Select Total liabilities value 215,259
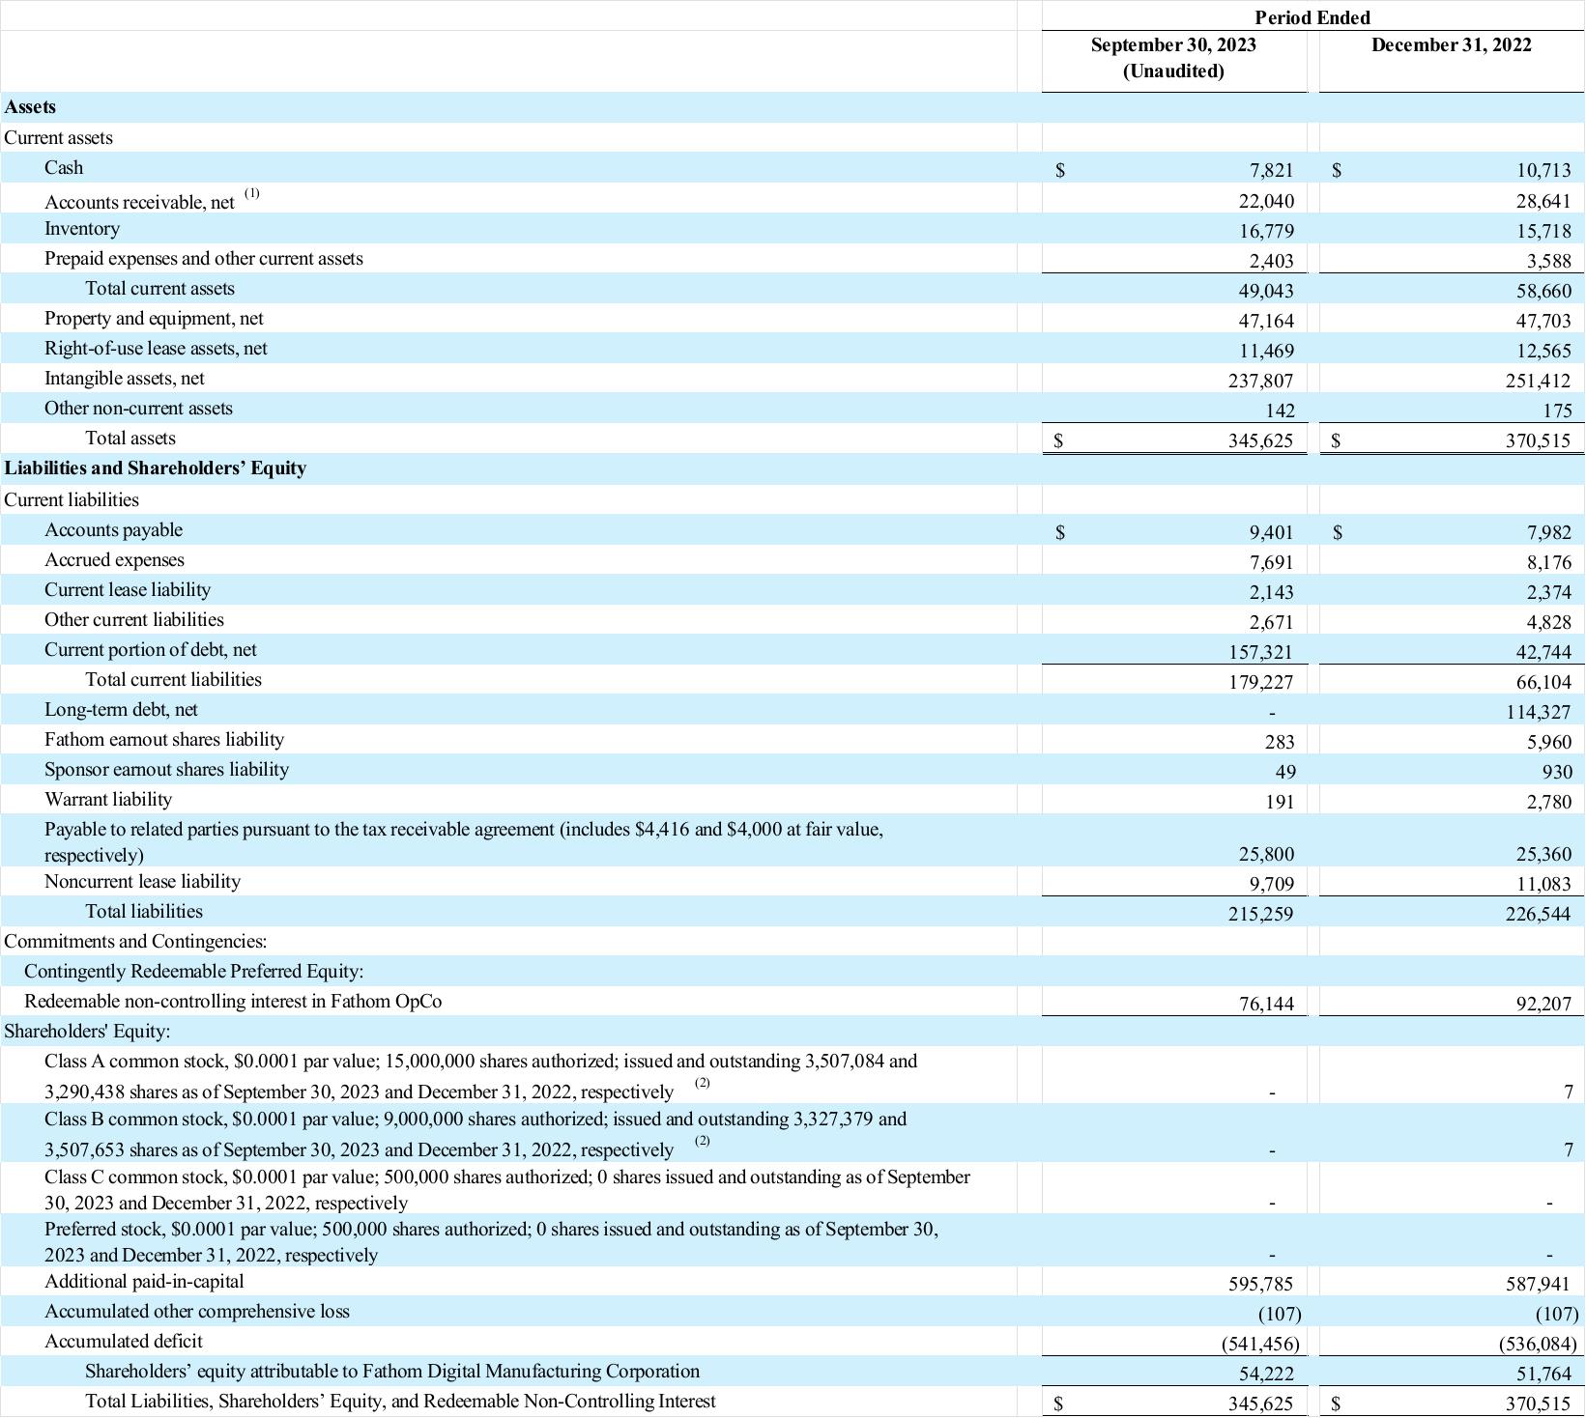 (1260, 914)
